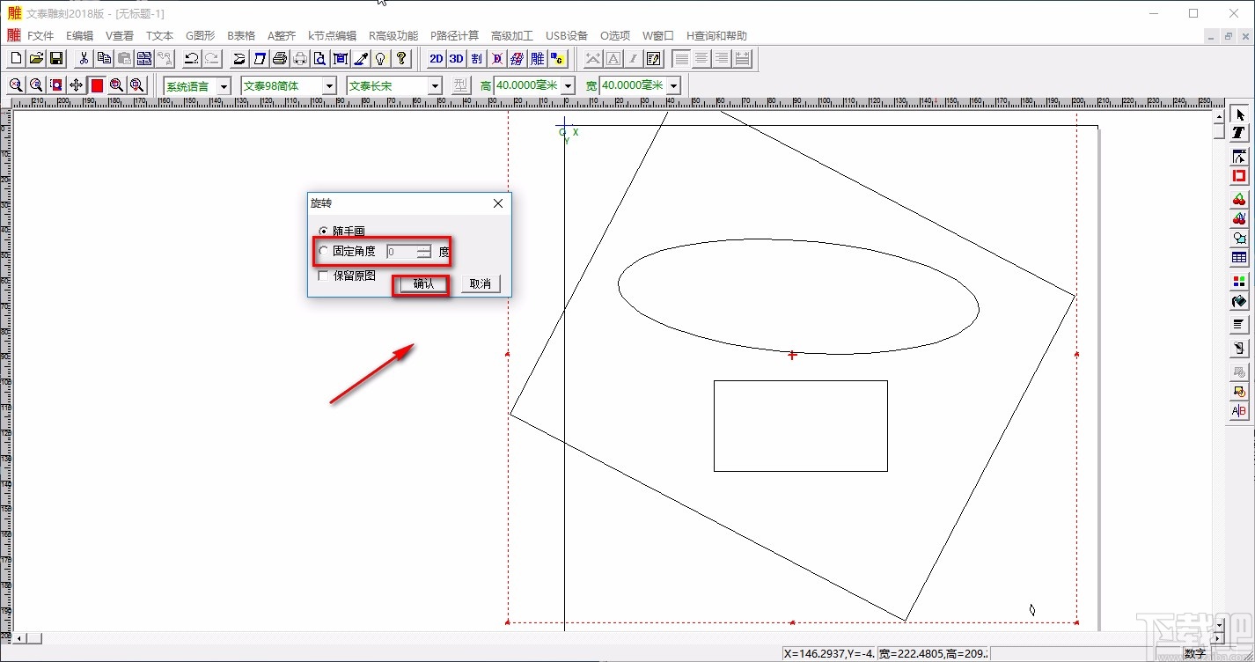Click the lightbulb tip icon

pos(381,59)
